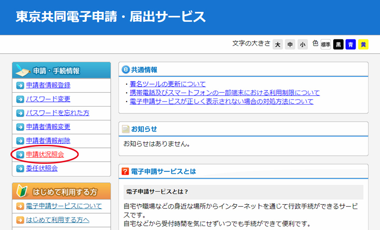Click the はじめて利用する方 panel header text
Image resolution: width=380 pixels, height=230 pixels.
coord(65,192)
